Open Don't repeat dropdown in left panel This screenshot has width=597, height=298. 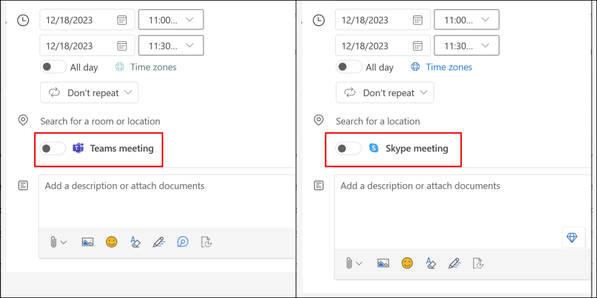tap(89, 93)
